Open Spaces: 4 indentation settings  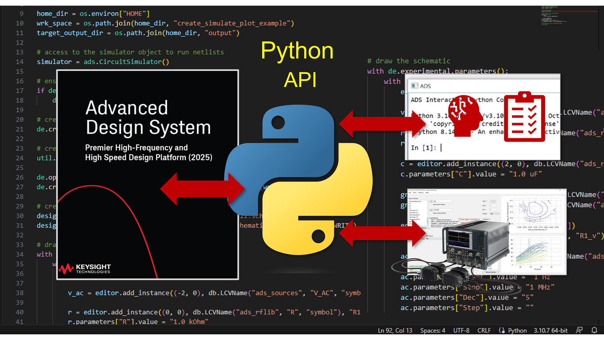click(433, 330)
